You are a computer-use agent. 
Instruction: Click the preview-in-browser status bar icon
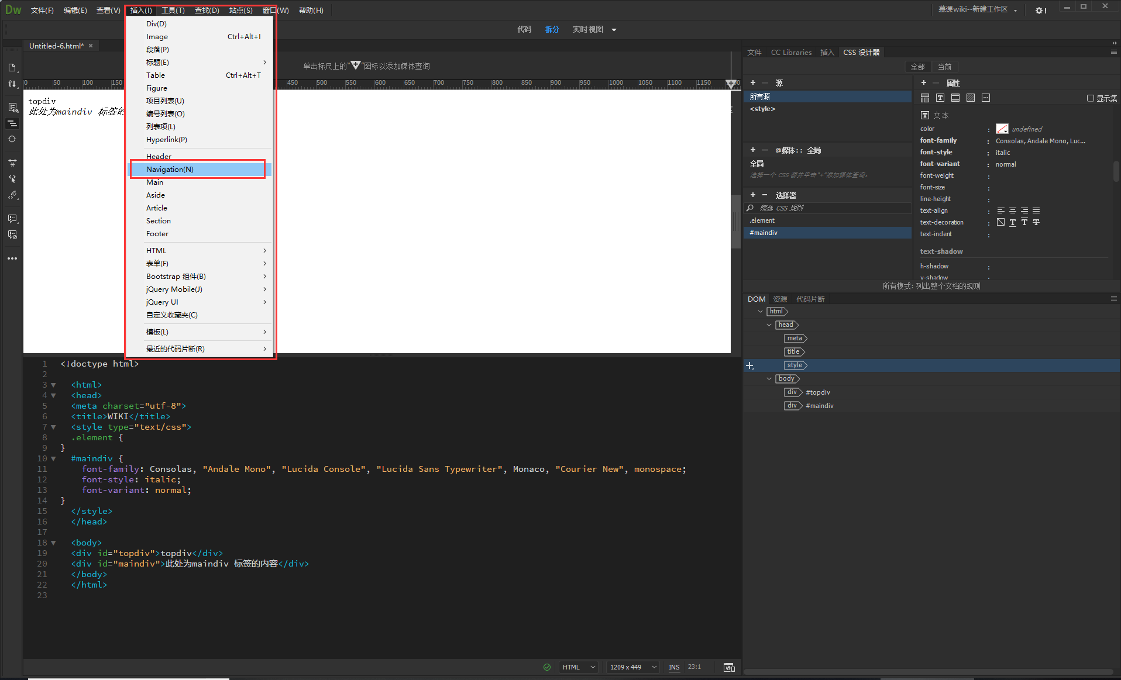point(729,667)
